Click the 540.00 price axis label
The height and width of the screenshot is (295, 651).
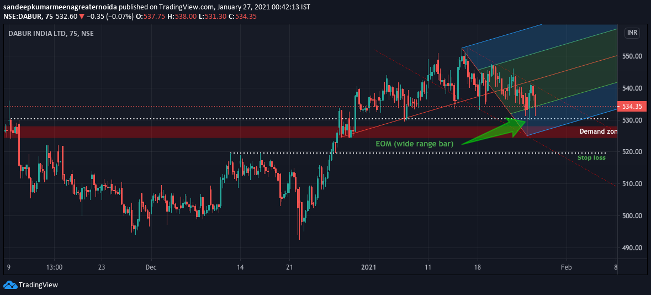coord(632,88)
